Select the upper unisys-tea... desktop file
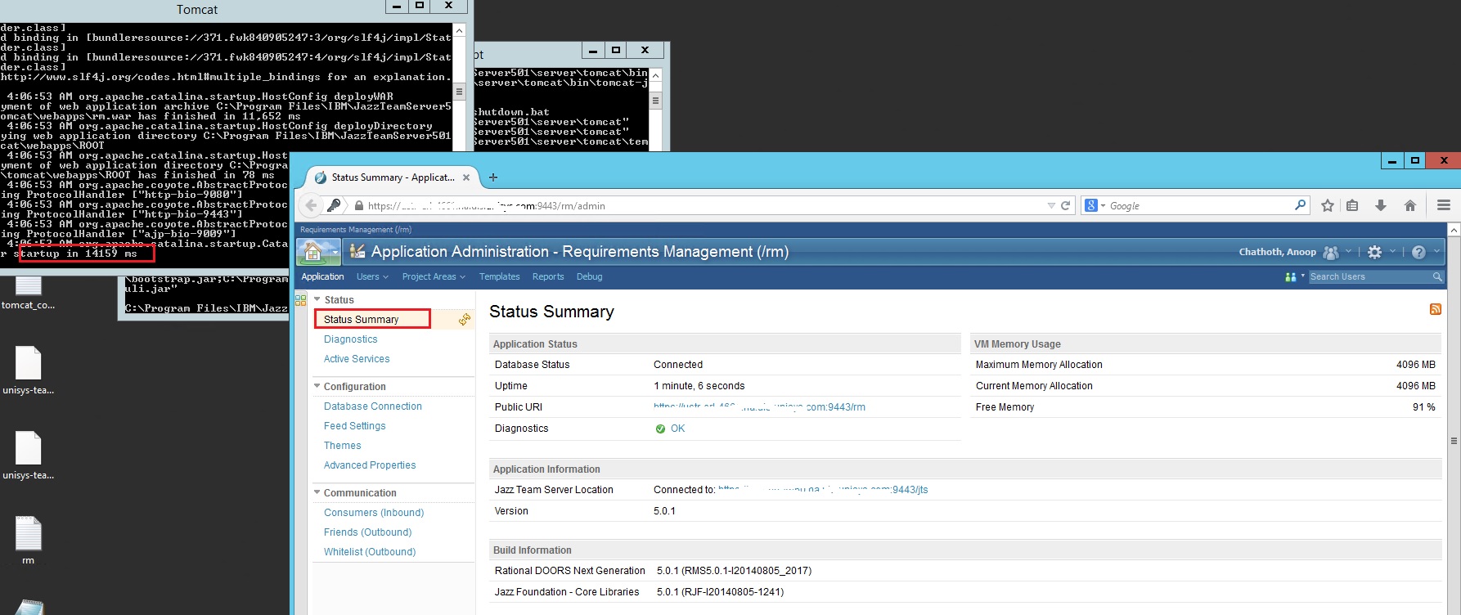 pyautogui.click(x=29, y=370)
